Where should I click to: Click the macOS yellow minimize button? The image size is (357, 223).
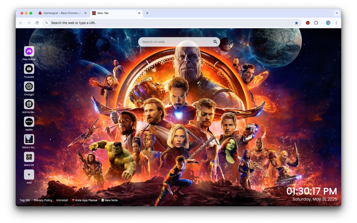(x=26, y=13)
